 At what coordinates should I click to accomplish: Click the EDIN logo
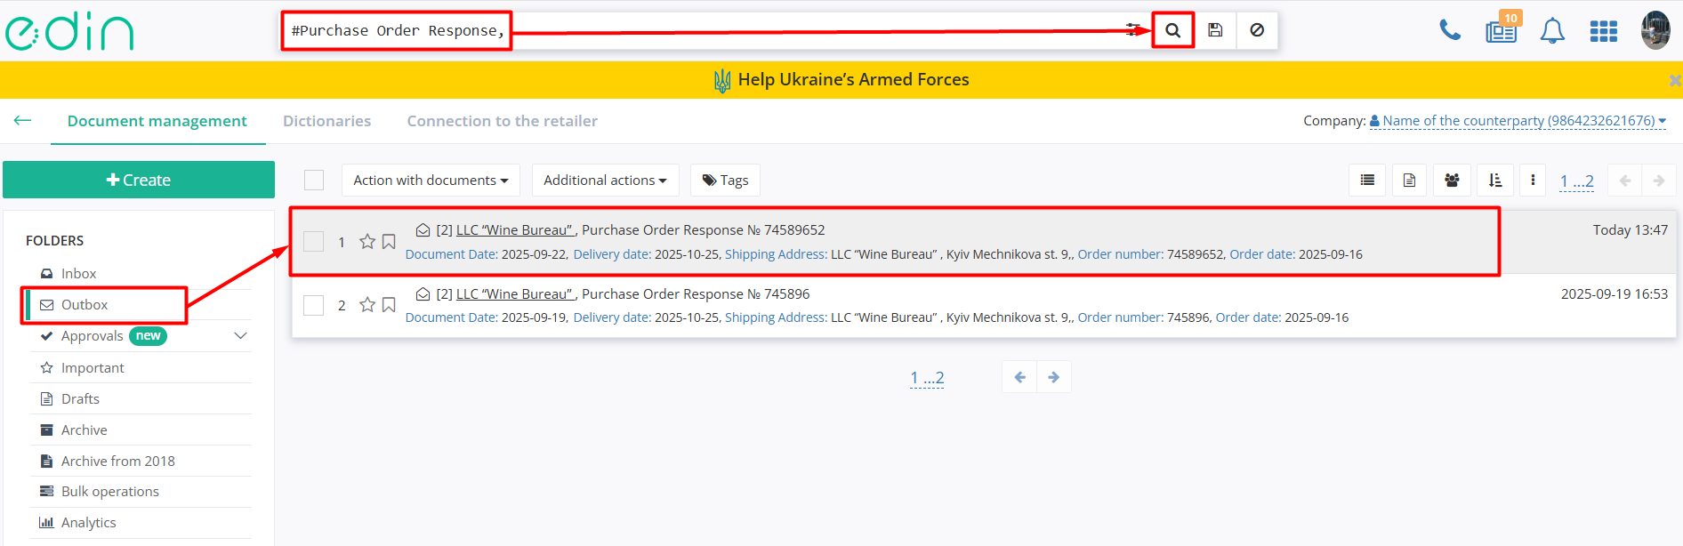(69, 31)
